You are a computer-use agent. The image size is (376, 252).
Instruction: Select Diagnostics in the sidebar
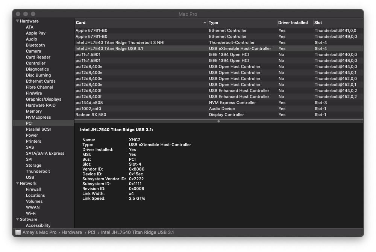37,69
